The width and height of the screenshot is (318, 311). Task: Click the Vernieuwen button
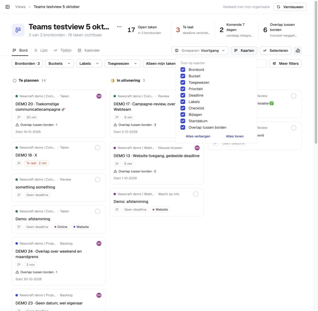point(290,7)
